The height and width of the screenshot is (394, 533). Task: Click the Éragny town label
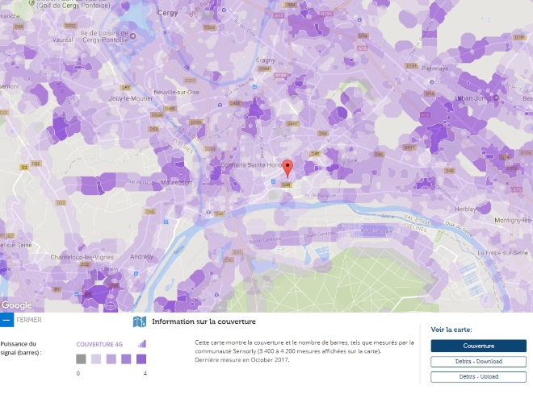(266, 60)
